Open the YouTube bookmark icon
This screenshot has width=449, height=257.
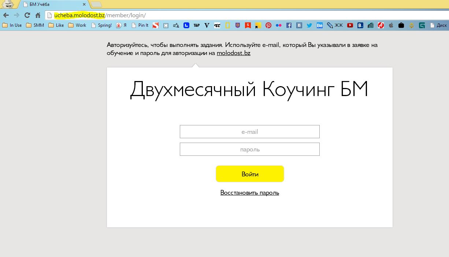coord(350,25)
